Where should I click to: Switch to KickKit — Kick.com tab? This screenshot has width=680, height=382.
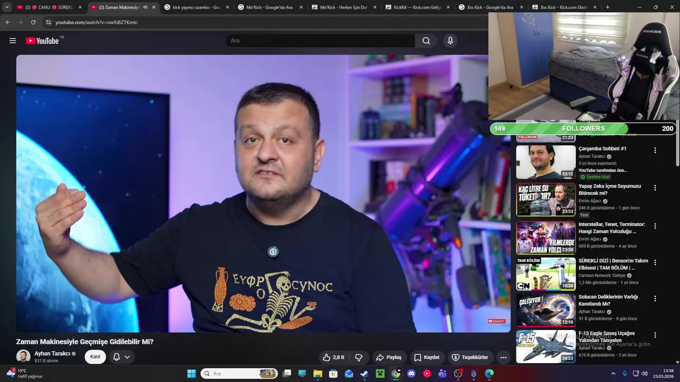417,7
